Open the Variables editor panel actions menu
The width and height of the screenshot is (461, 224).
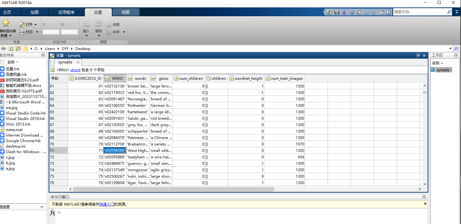coord(418,56)
